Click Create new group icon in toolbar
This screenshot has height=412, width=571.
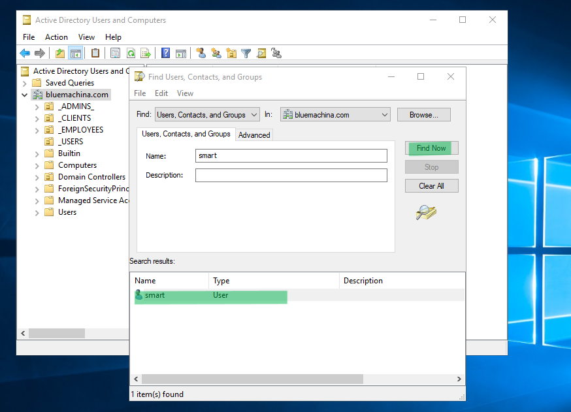(216, 53)
